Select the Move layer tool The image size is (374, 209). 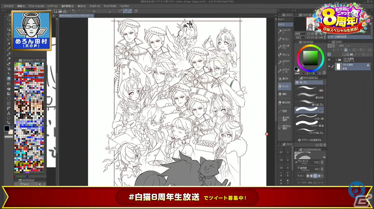click(9, 34)
